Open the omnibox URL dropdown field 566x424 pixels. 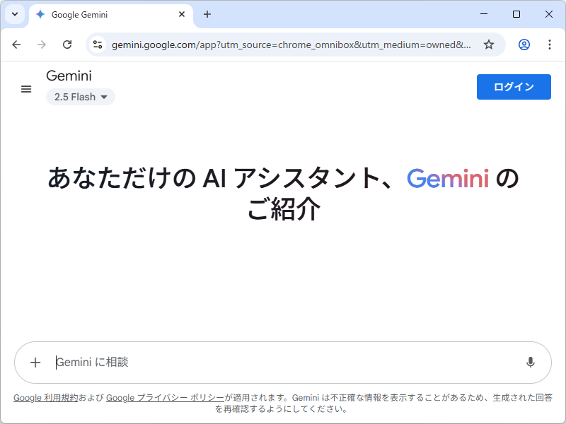pos(283,44)
